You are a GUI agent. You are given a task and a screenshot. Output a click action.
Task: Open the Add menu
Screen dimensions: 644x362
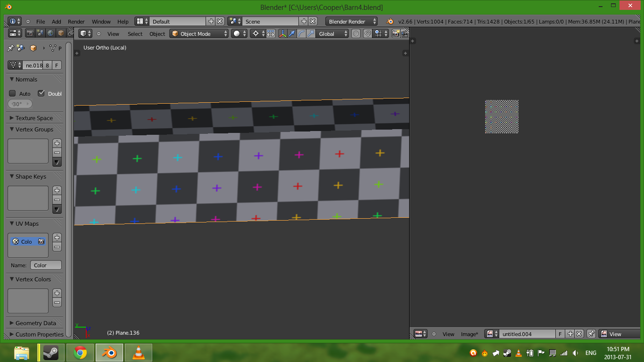[x=57, y=22]
